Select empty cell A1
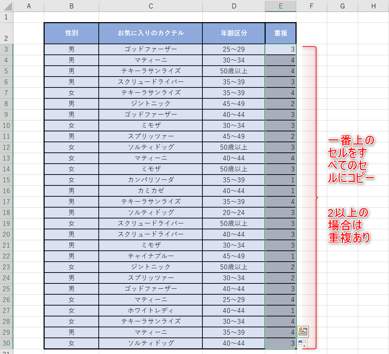 [x=29, y=16]
